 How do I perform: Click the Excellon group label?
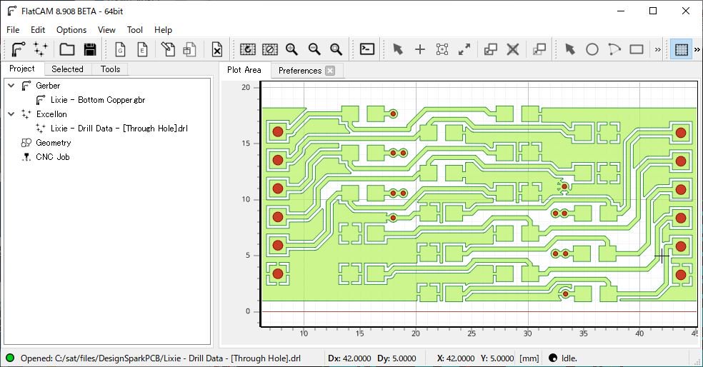(51, 114)
